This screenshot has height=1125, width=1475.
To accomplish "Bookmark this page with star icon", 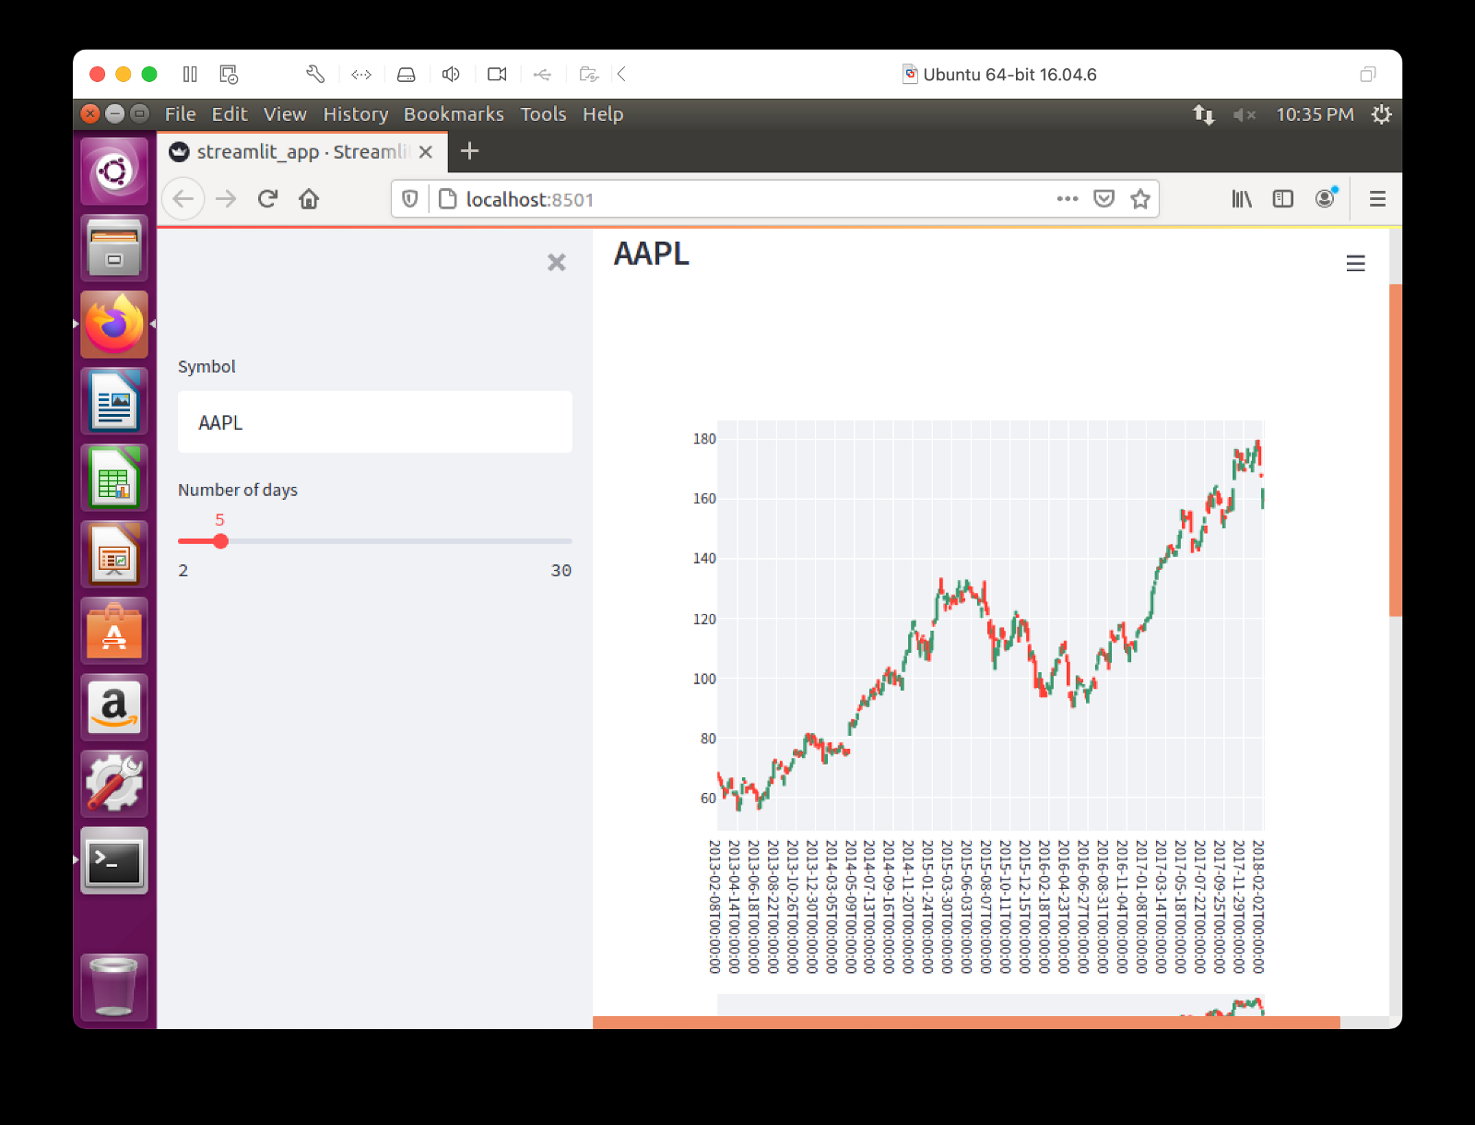I will tap(1140, 199).
